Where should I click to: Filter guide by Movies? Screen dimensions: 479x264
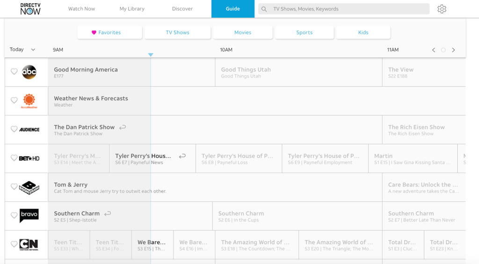pos(243,32)
